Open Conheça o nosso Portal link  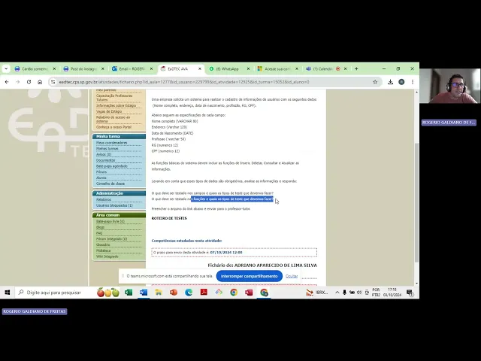(x=113, y=127)
